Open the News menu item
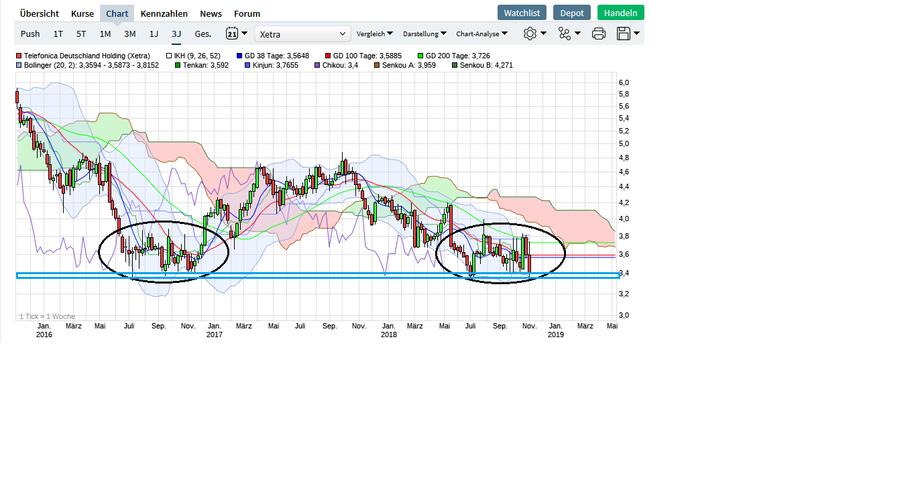 point(211,13)
